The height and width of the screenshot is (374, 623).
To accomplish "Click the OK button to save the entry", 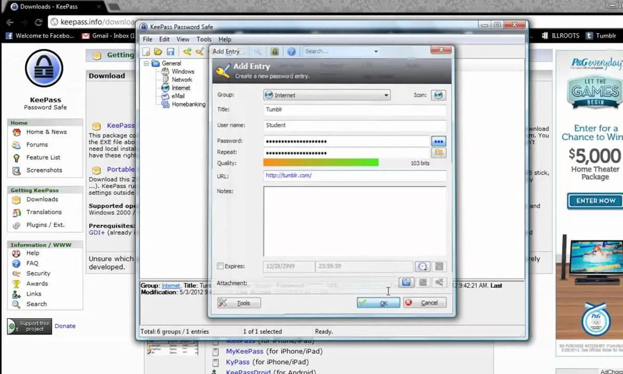I will pyautogui.click(x=378, y=303).
